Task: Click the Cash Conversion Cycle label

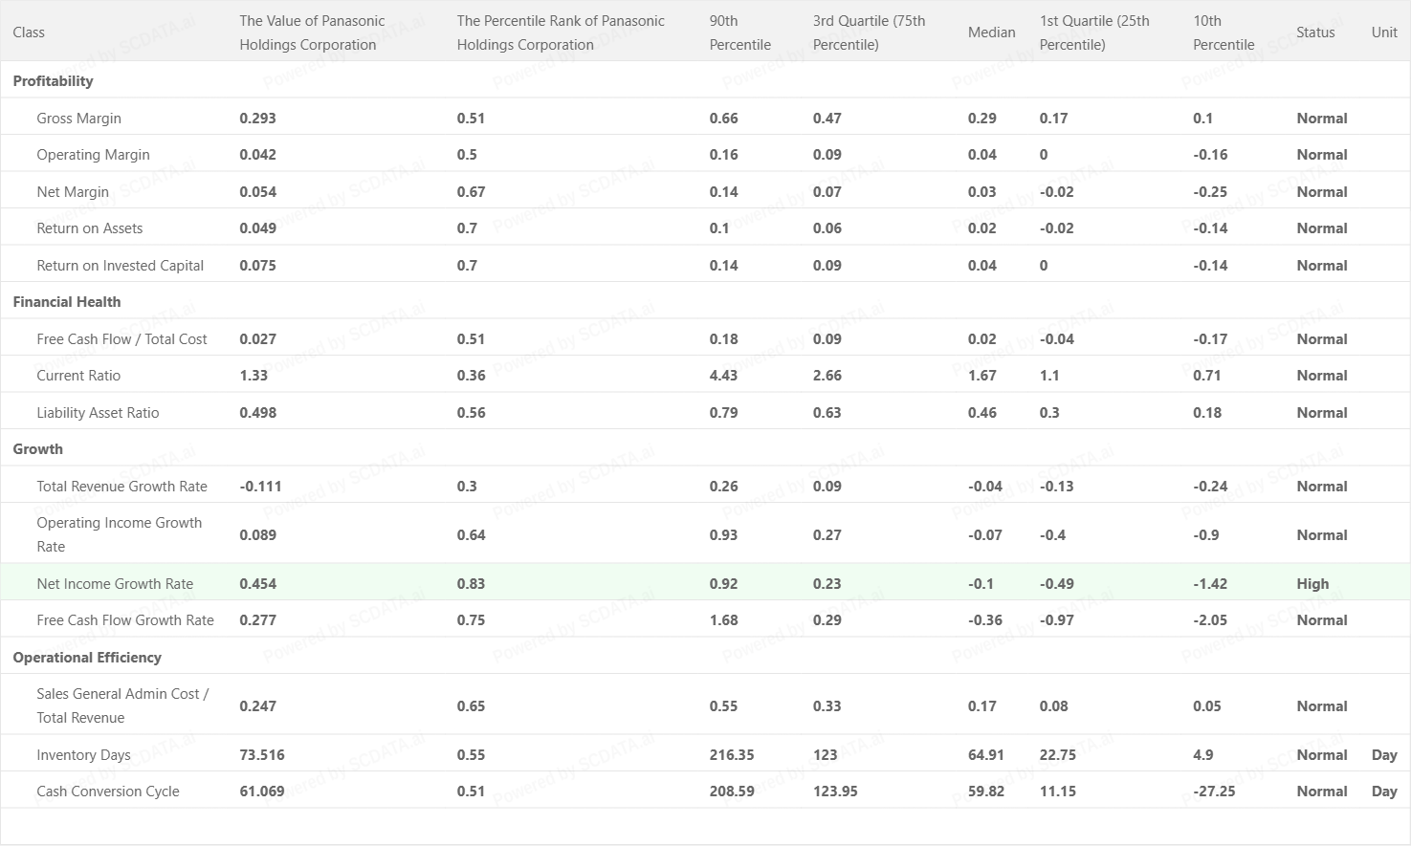Action: click(x=108, y=792)
